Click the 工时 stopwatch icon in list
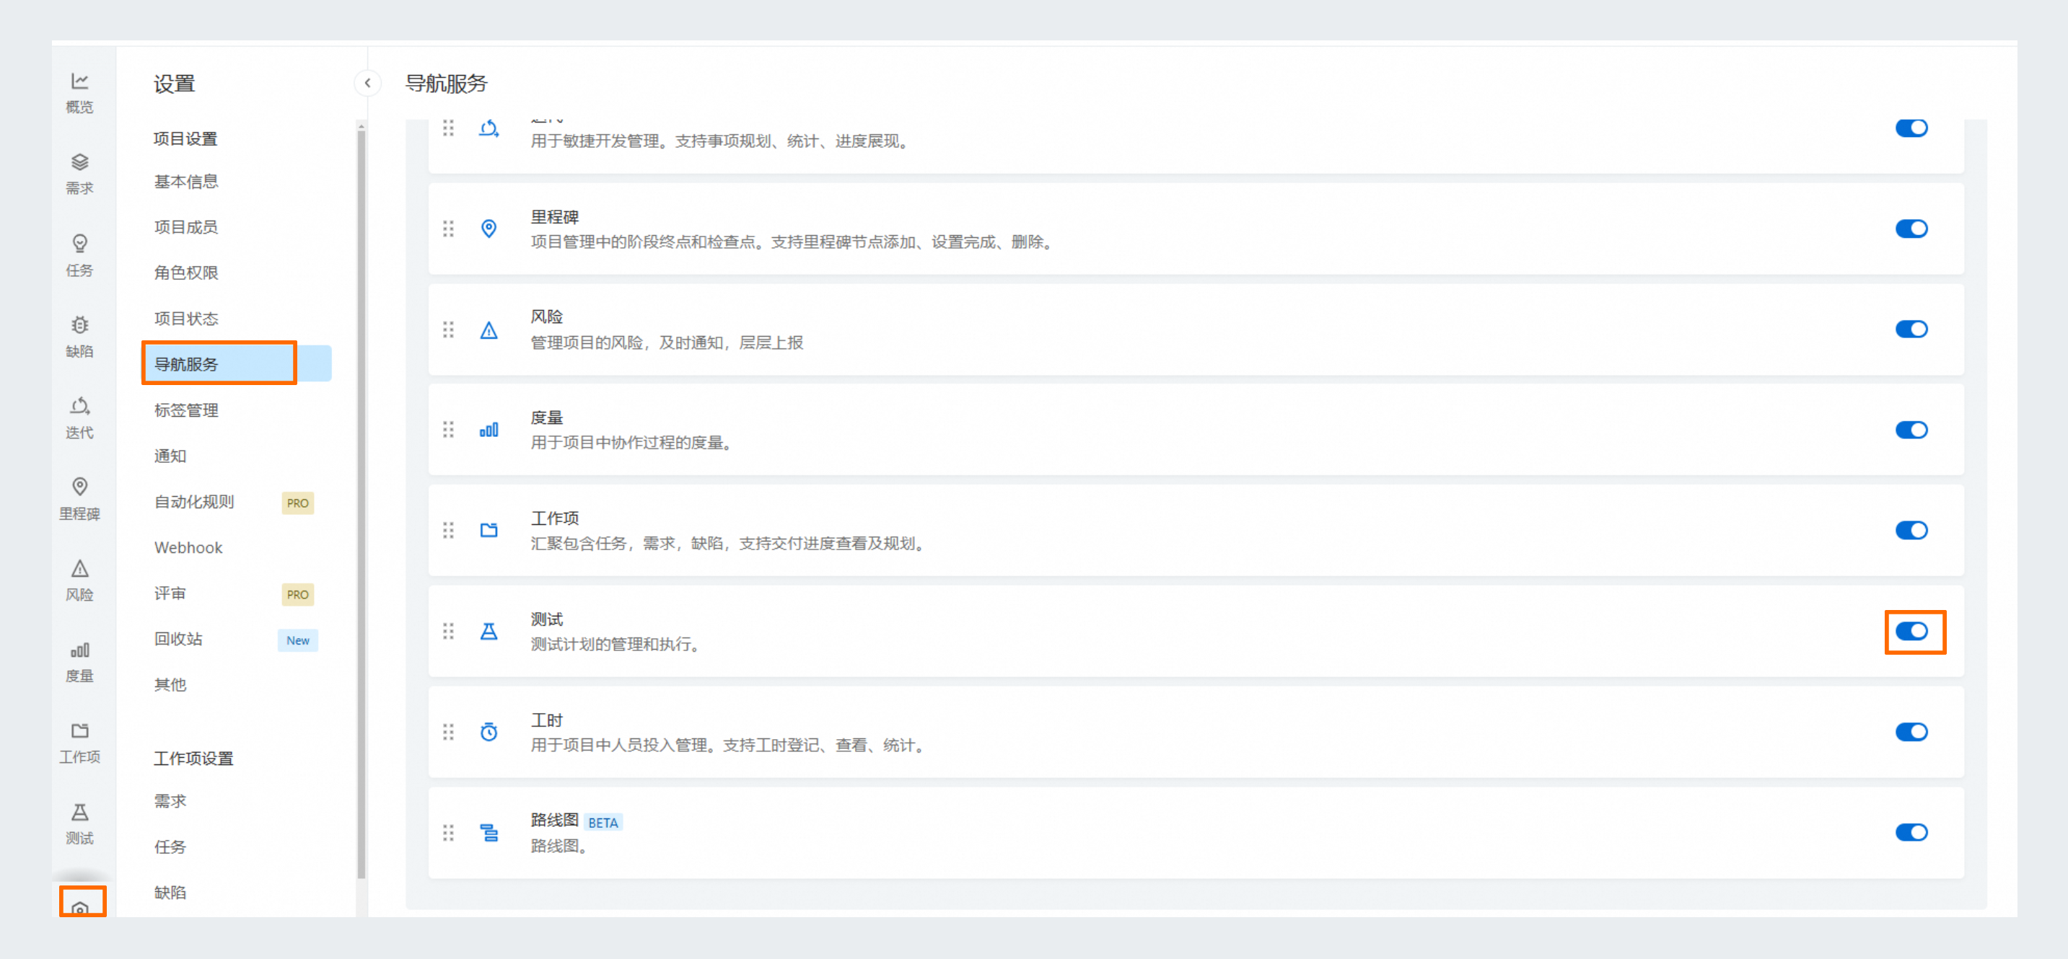Viewport: 2068px width, 959px height. [489, 732]
